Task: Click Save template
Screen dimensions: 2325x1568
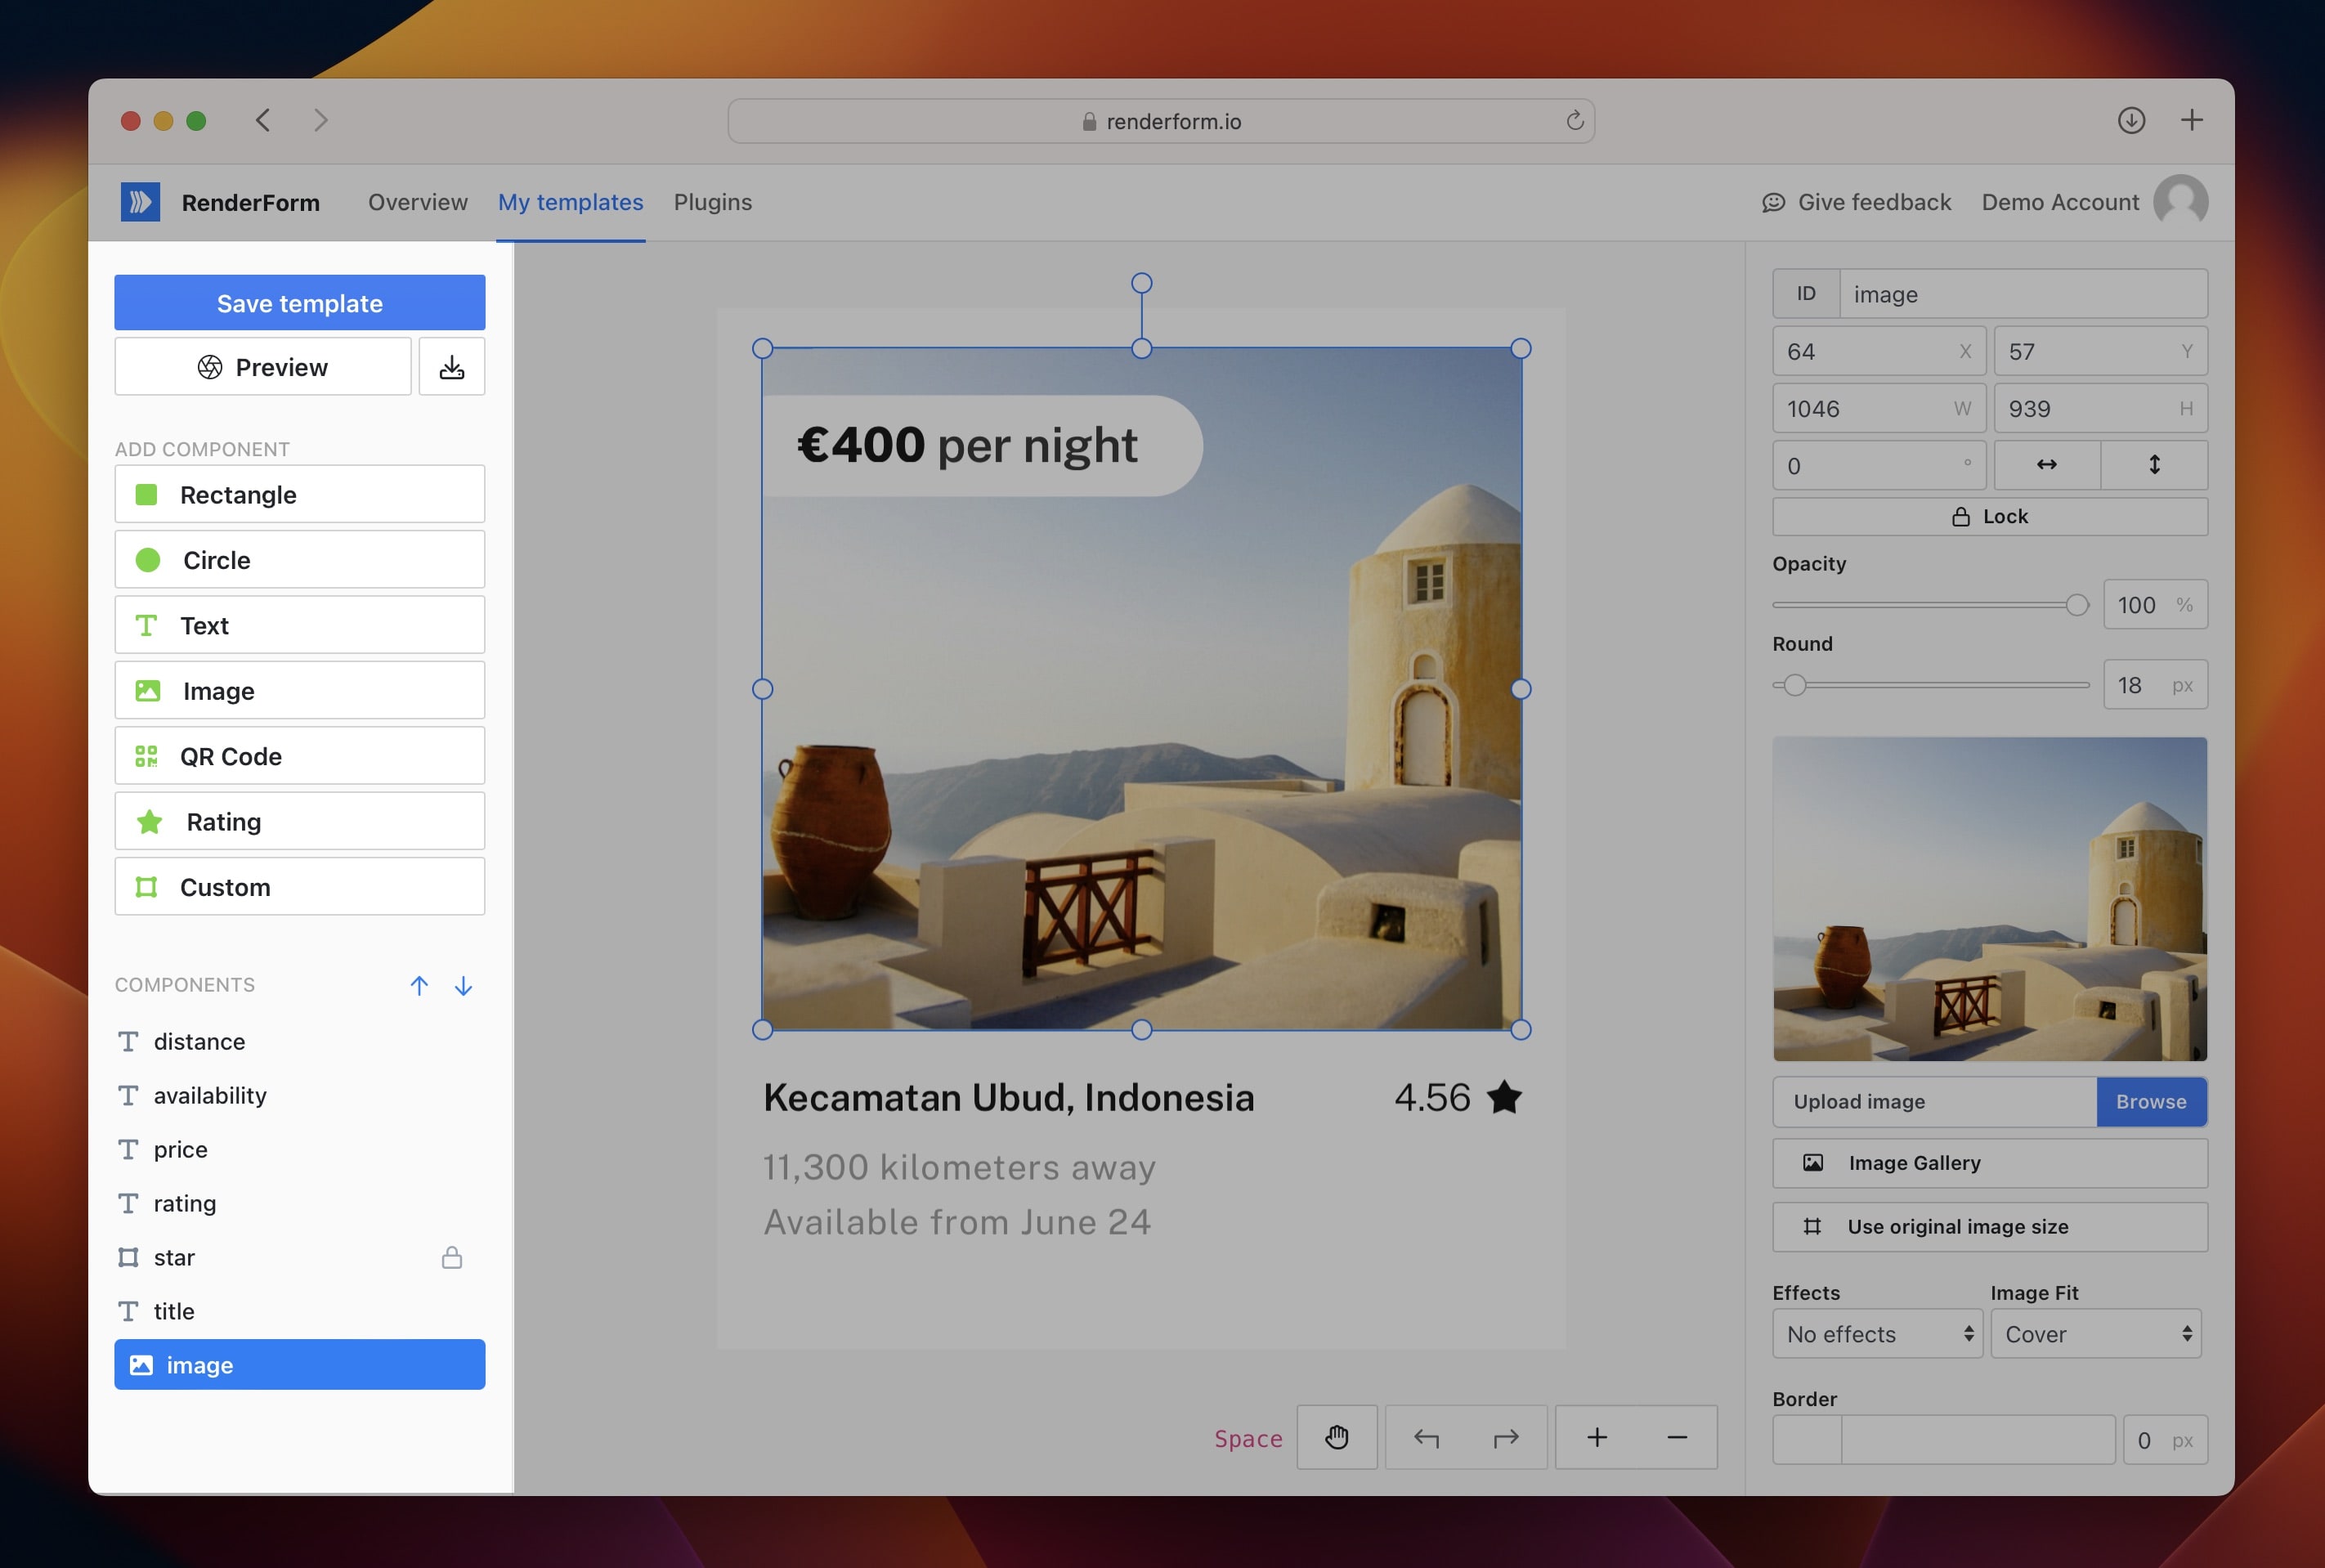Action: [x=299, y=303]
